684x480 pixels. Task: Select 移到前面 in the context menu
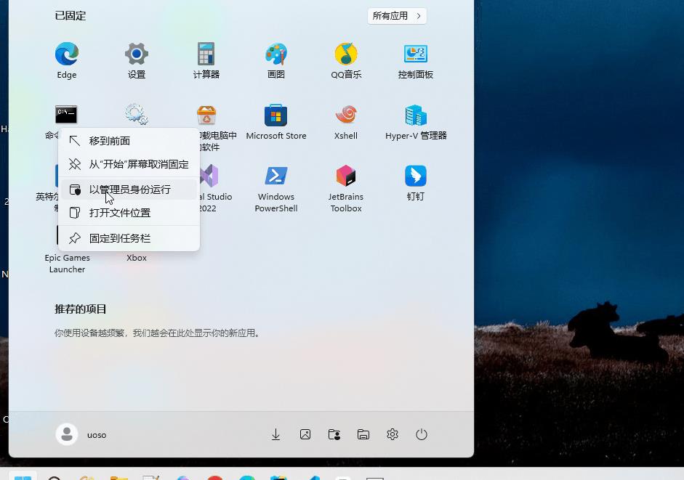tap(110, 141)
